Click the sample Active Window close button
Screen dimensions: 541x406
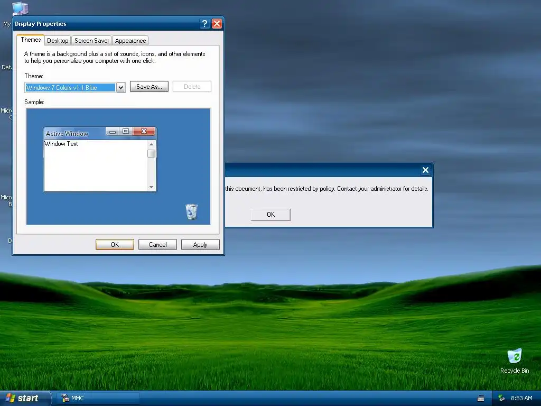pos(144,131)
